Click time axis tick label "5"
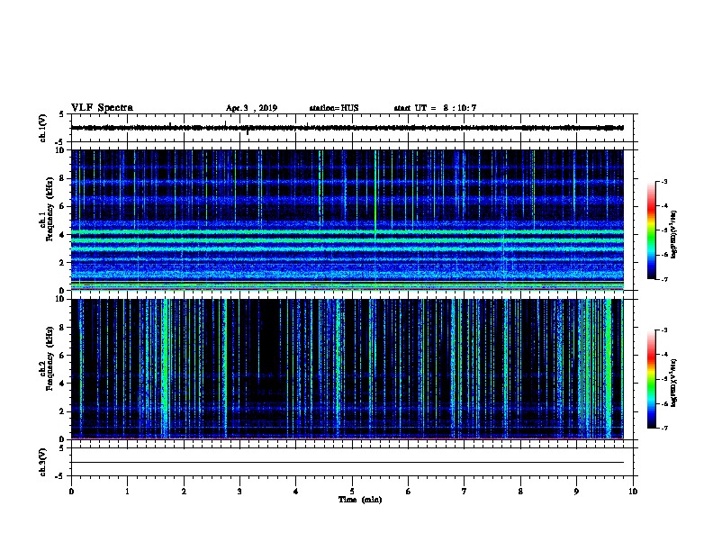 coord(352,492)
